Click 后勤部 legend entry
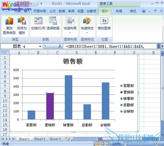164x146 pixels. pos(127,105)
